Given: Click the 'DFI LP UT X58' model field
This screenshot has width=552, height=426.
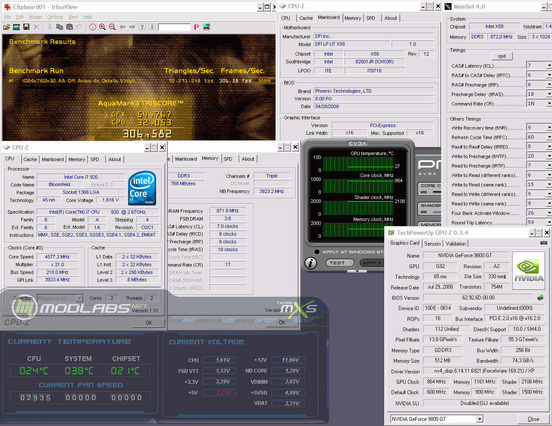Looking at the screenshot, I should click(x=352, y=44).
